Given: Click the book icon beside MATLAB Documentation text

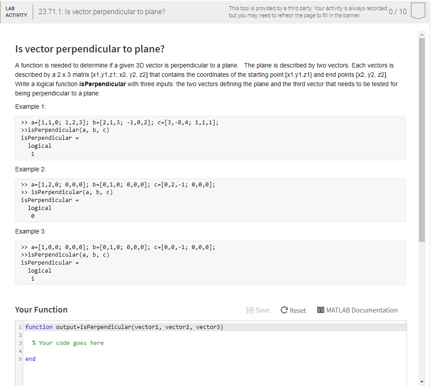Looking at the screenshot, I should [x=320, y=310].
